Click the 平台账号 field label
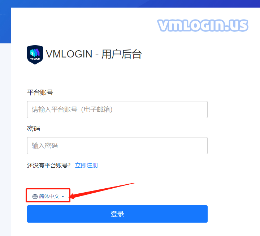The height and width of the screenshot is (236, 260). (40, 92)
